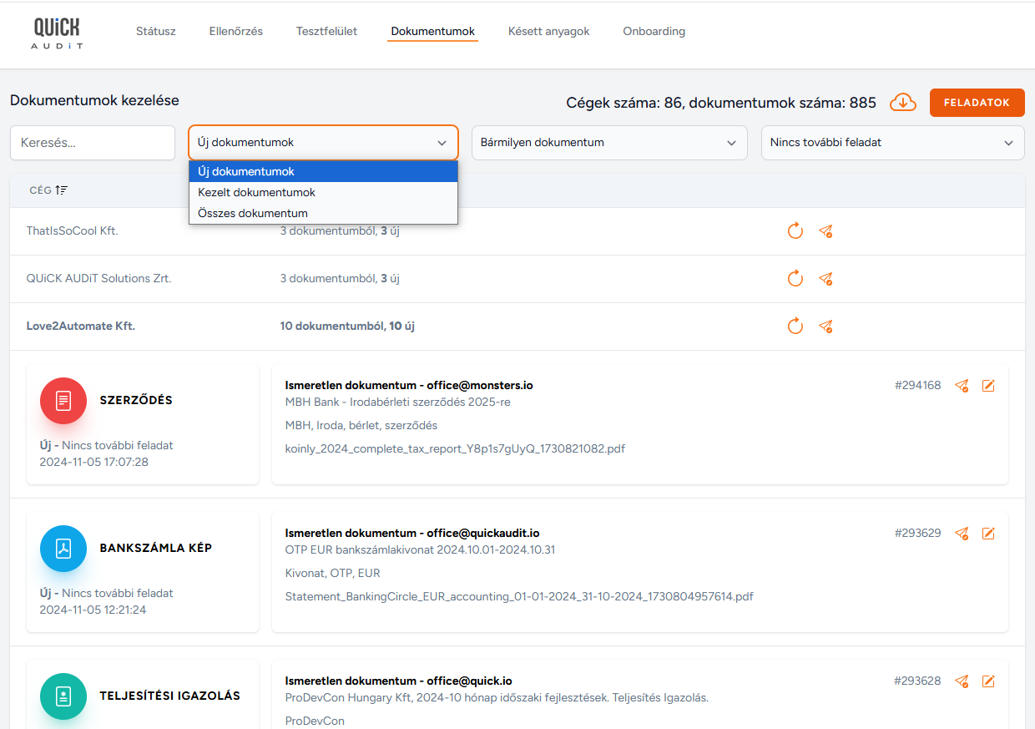1035x729 pixels.
Task: Expand the Love2Automate Kft. company row
Action: pyautogui.click(x=81, y=327)
